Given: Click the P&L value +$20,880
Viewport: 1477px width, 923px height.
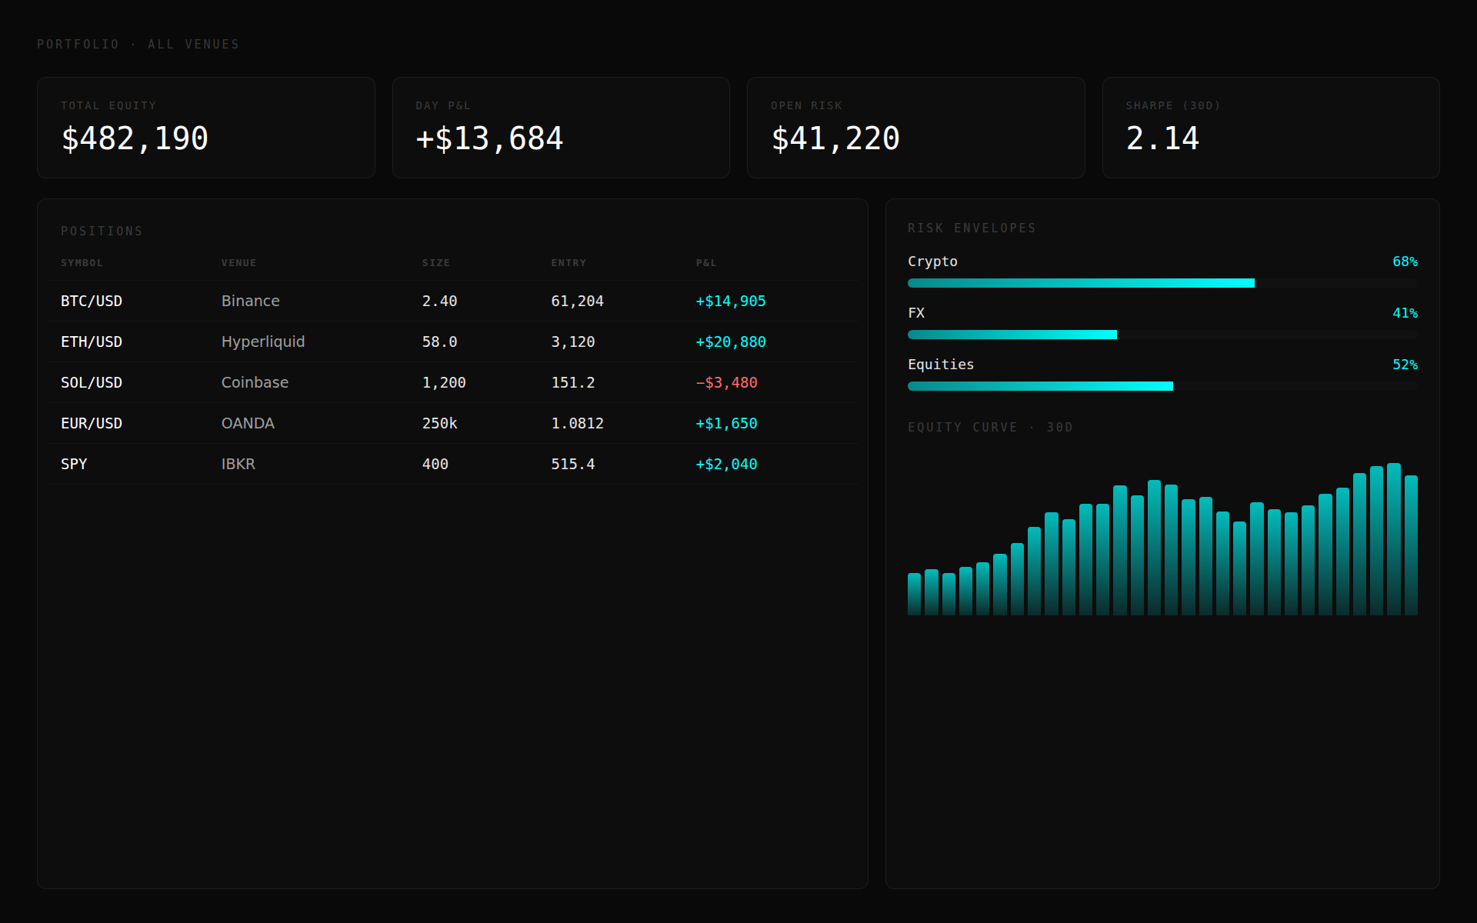Looking at the screenshot, I should pos(731,342).
